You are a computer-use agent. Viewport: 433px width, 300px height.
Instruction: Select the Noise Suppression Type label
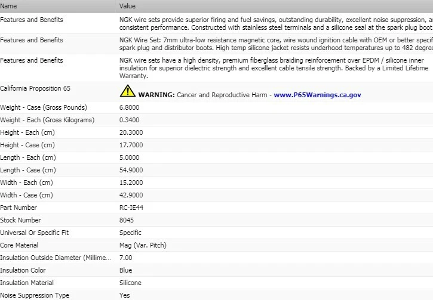[x=35, y=295]
